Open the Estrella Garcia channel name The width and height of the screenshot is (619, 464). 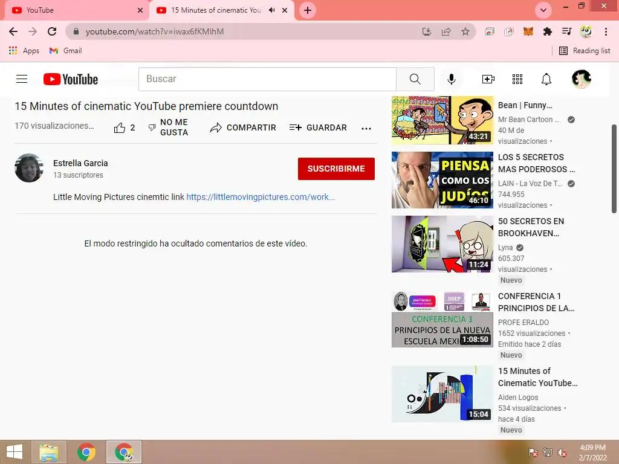(80, 163)
